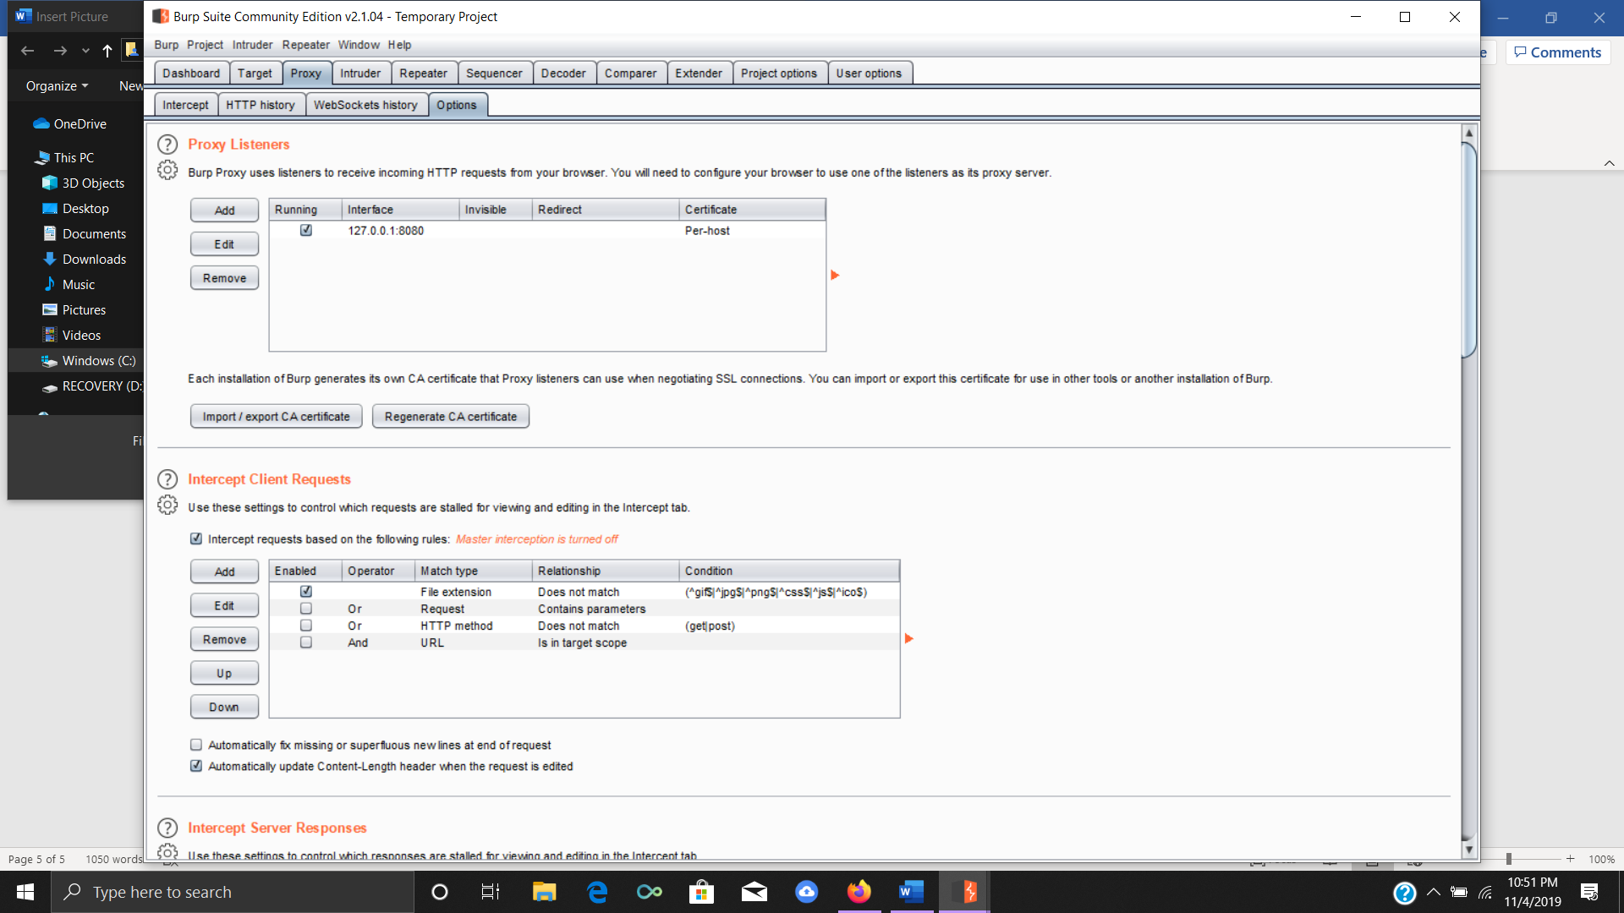This screenshot has width=1624, height=913.
Task: Show hidden system tray icons chevron
Action: [x=1434, y=892]
